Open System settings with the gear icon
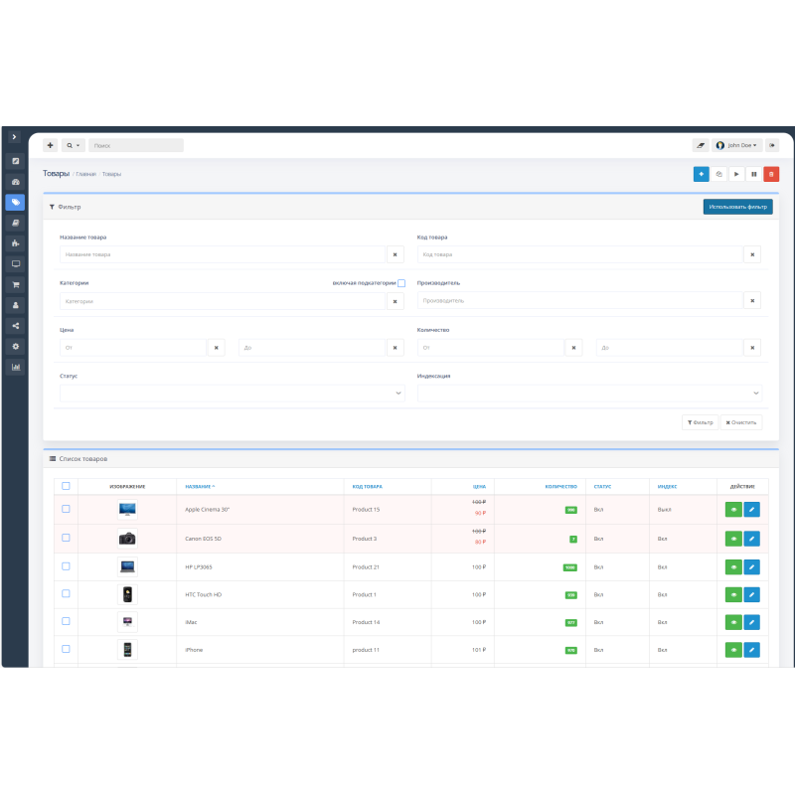The height and width of the screenshot is (795, 795). point(14,346)
